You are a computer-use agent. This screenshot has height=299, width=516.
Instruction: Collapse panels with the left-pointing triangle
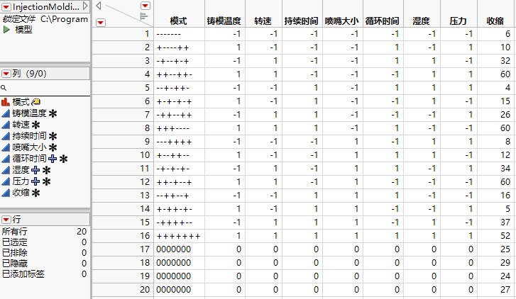[x=99, y=6]
